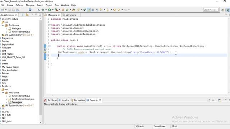Click the Java perspective icon
The image size is (230, 129).
[x=228, y=10]
